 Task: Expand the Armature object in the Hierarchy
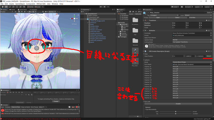88,23
